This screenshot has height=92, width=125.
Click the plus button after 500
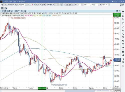pyautogui.click(x=100, y=5)
